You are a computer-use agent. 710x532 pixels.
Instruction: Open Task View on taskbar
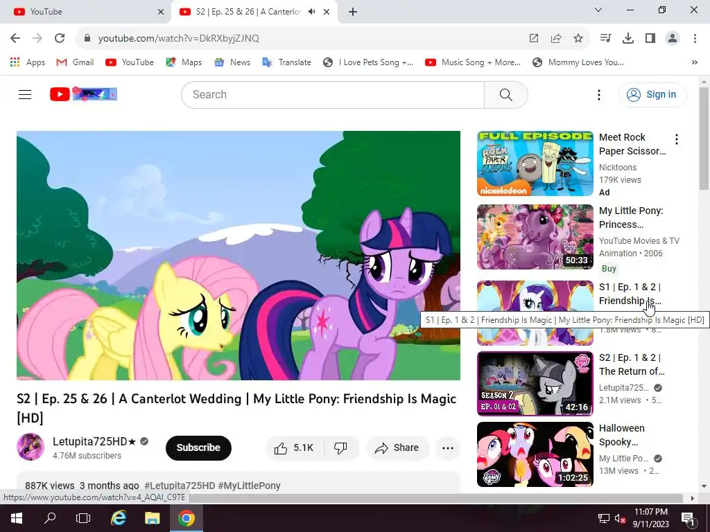click(83, 518)
